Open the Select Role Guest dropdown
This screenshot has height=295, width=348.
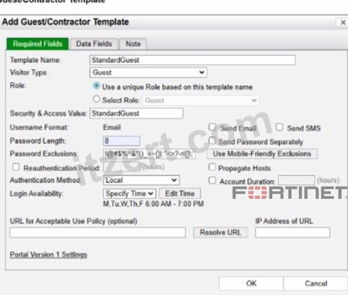tap(200, 100)
